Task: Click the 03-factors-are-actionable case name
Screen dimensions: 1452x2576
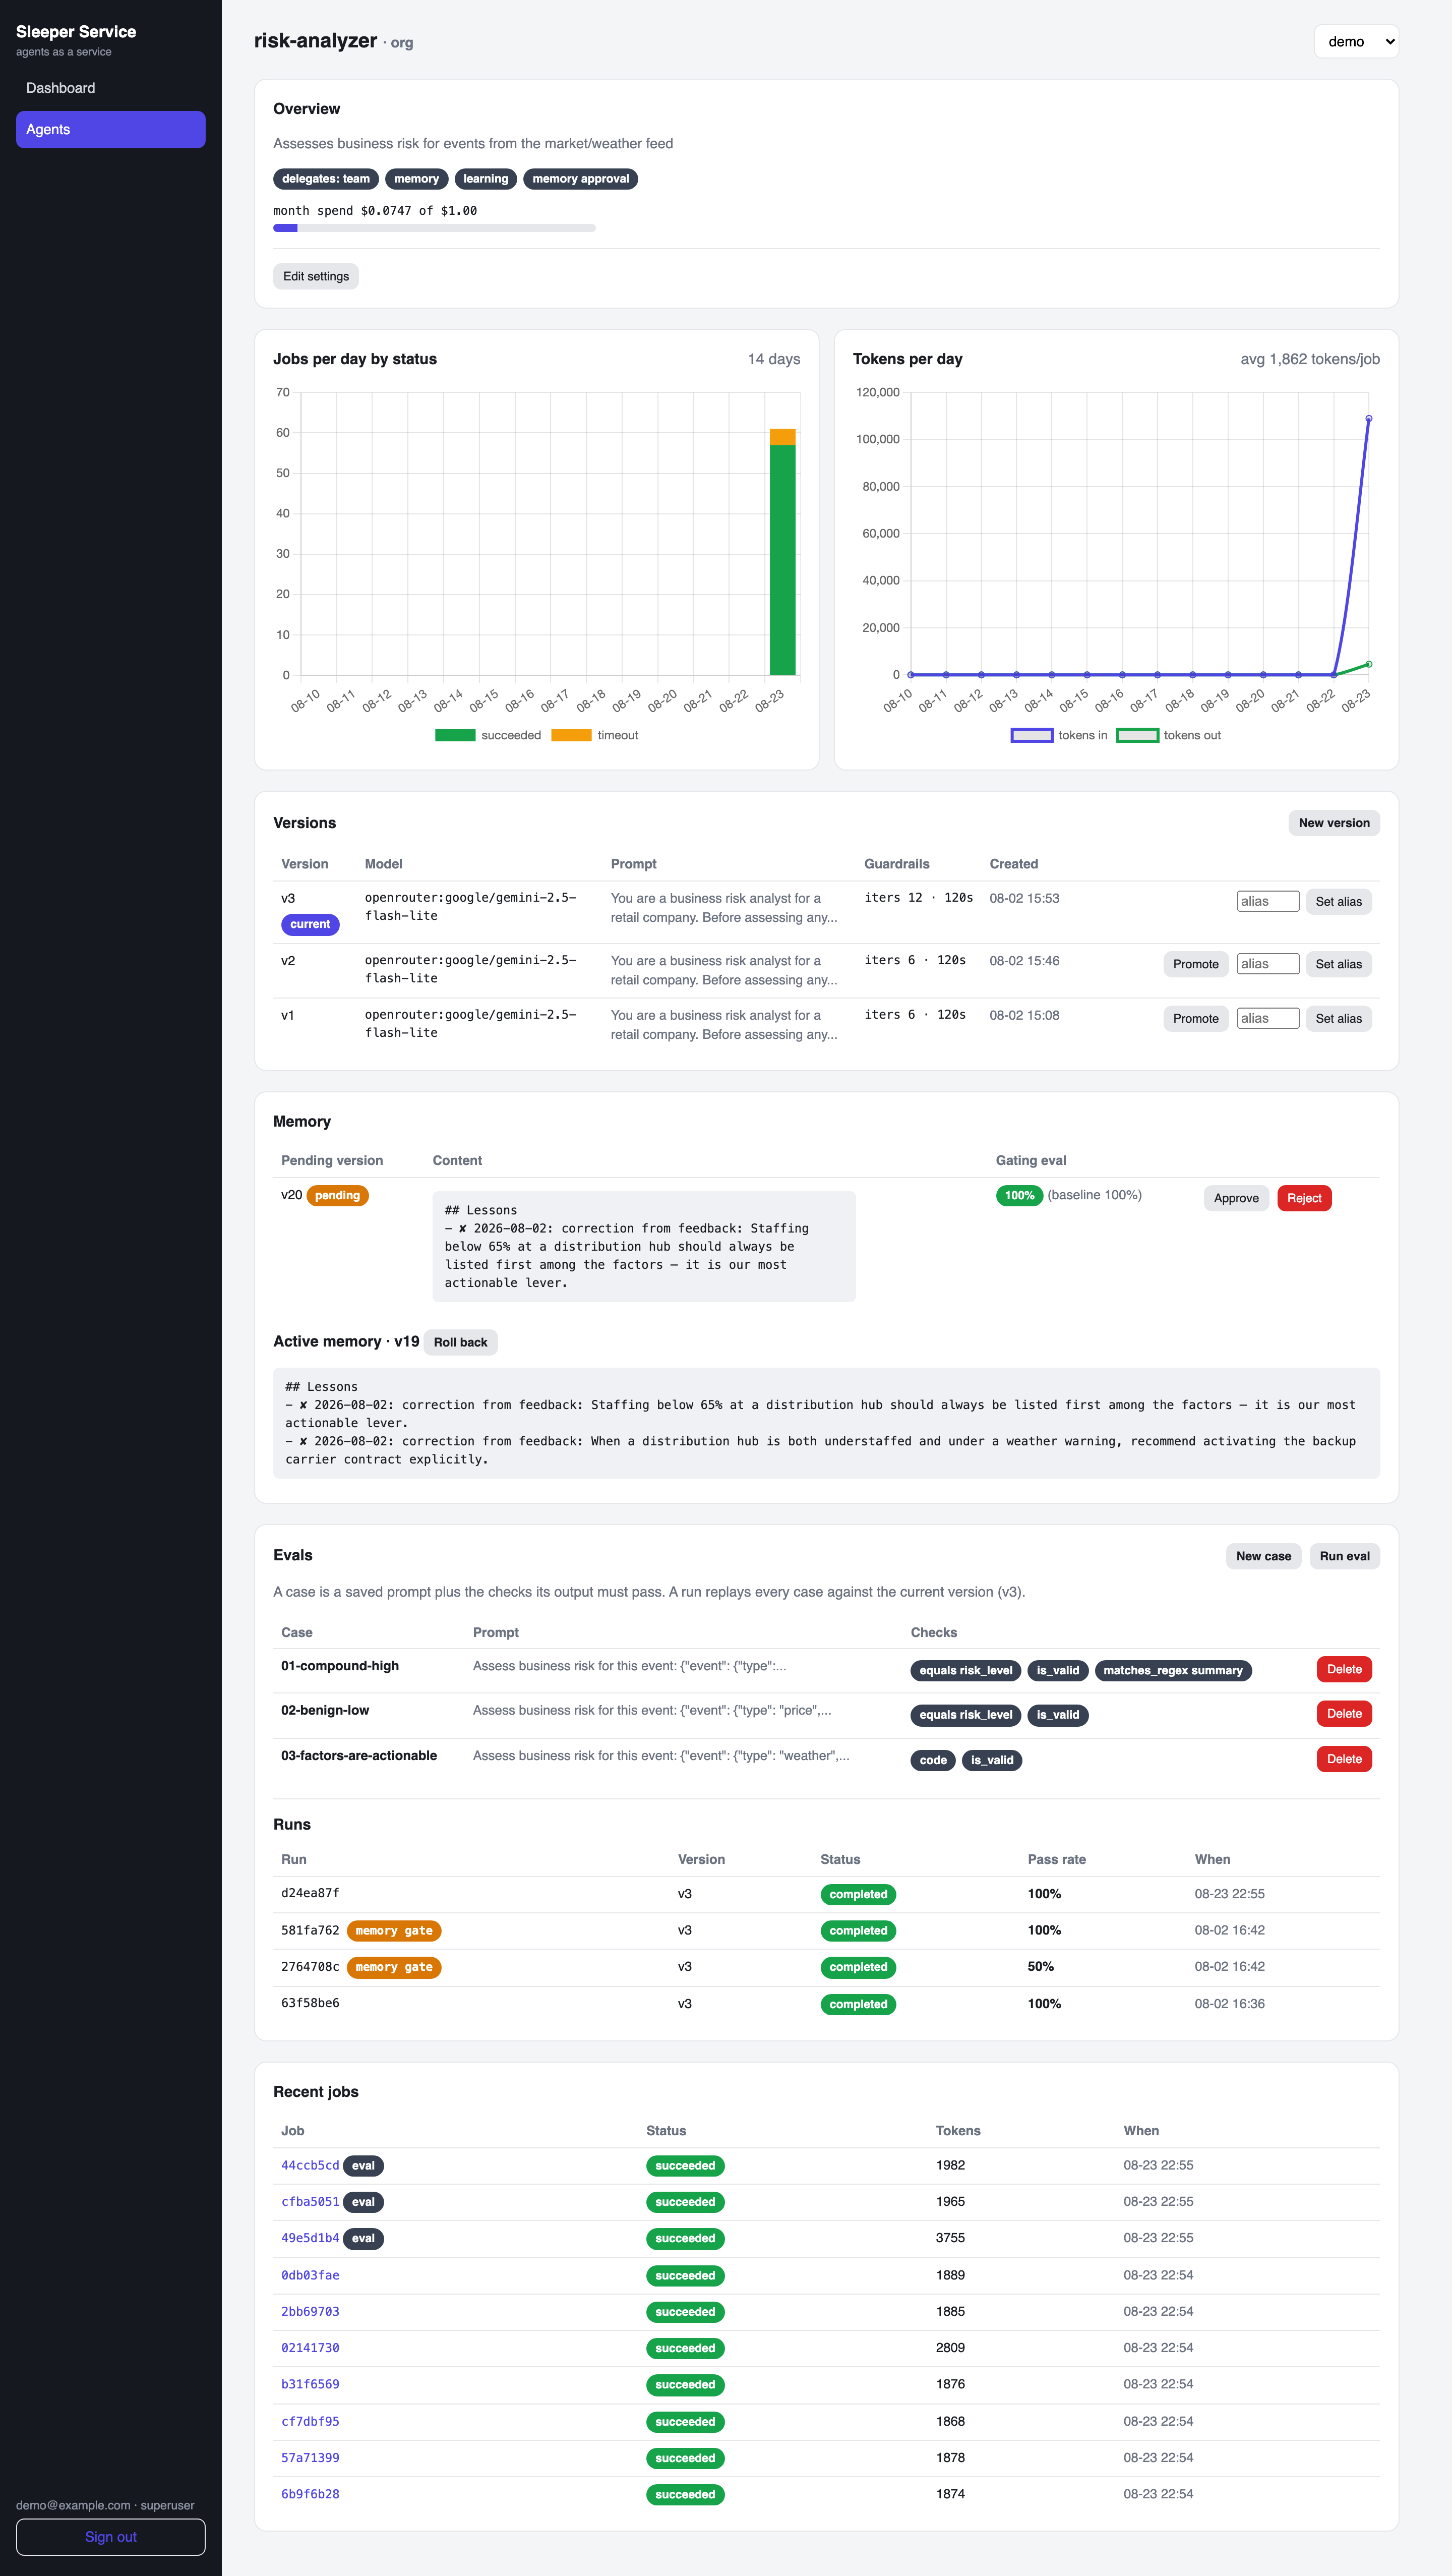Action: 359,1756
